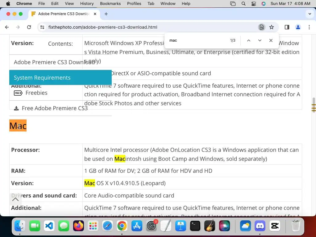Open Chrome side panel

[x=287, y=27]
